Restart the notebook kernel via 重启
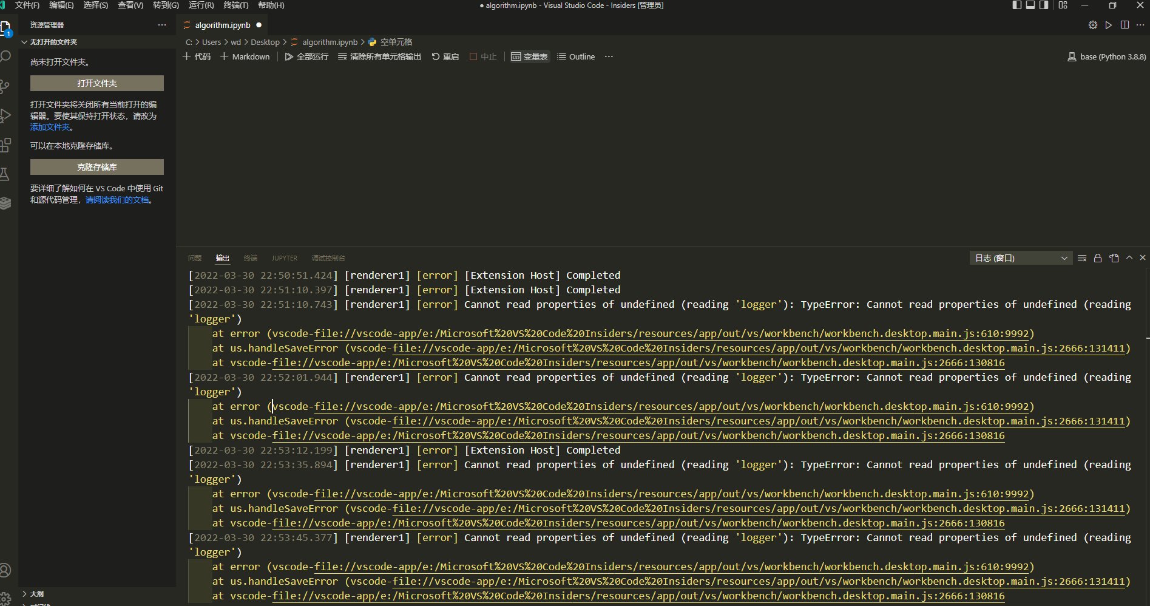Image resolution: width=1150 pixels, height=606 pixels. tap(445, 56)
